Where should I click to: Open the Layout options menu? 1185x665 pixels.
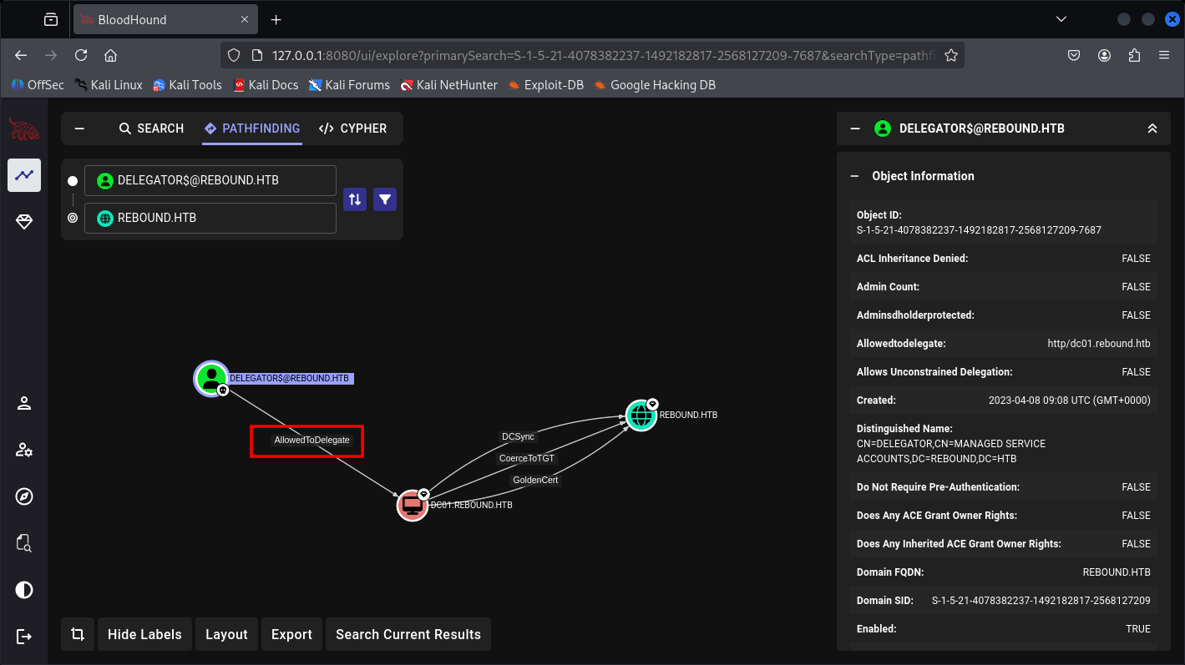point(226,634)
